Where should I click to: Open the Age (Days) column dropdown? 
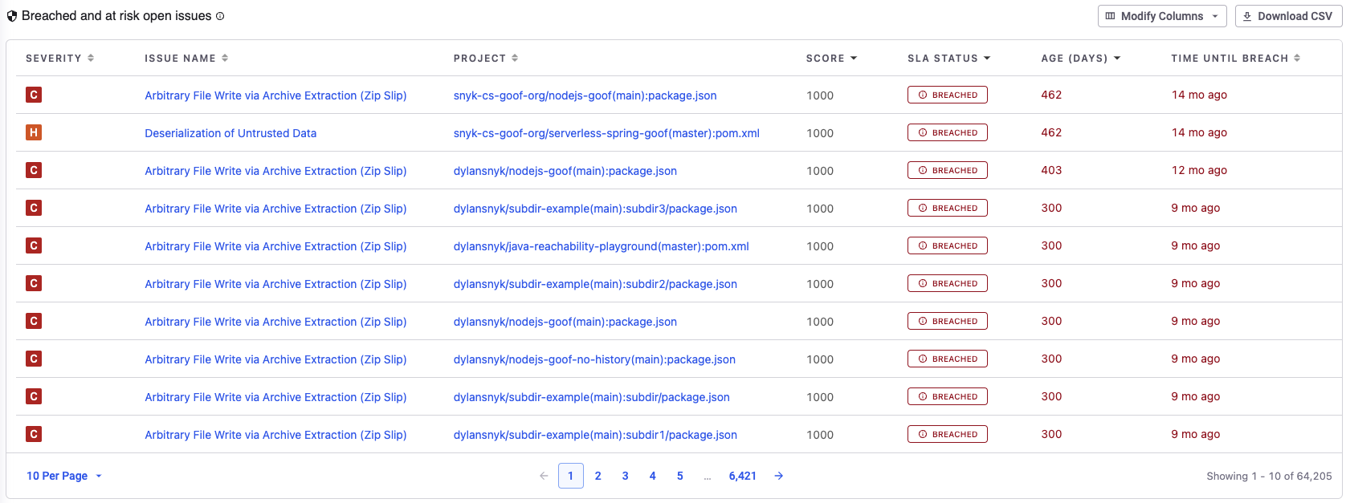coord(1117,58)
